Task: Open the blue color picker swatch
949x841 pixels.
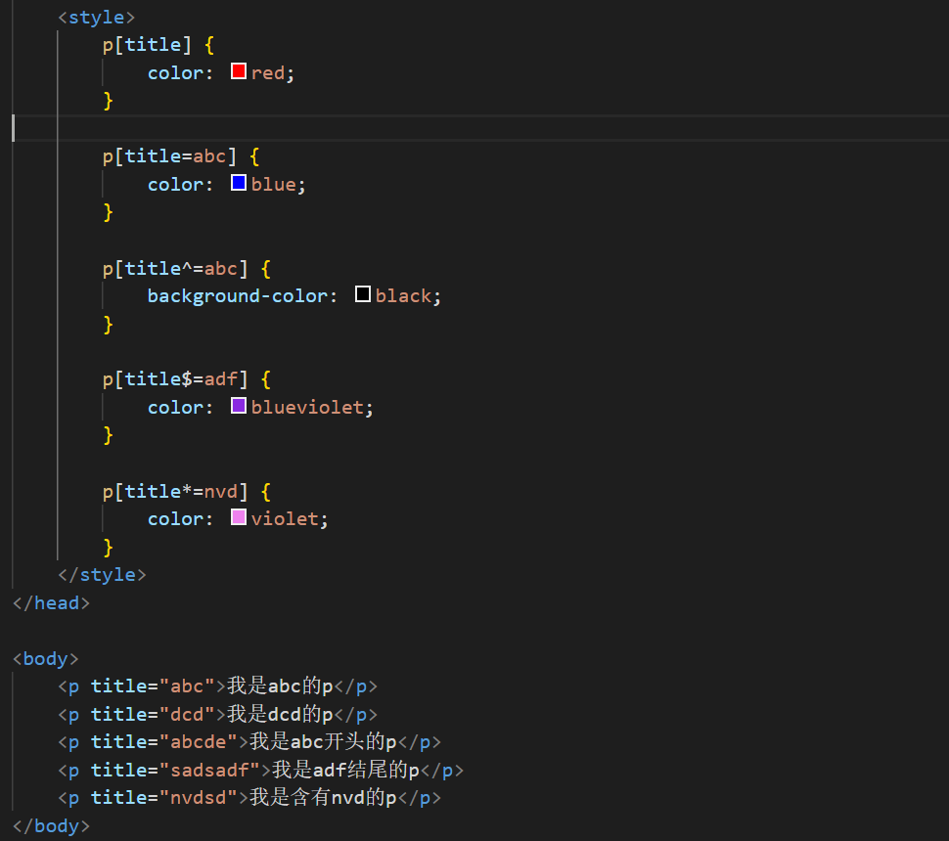Action: [x=239, y=183]
